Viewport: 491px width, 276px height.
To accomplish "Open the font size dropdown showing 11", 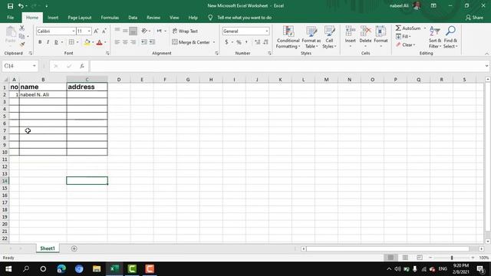I will point(89,31).
